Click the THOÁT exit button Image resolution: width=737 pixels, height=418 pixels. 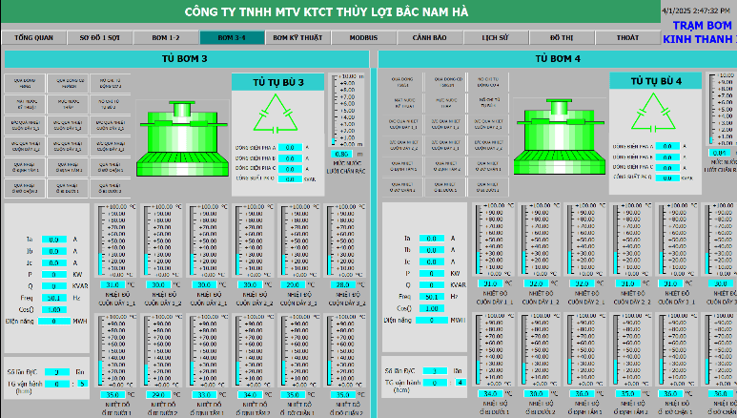(x=627, y=37)
